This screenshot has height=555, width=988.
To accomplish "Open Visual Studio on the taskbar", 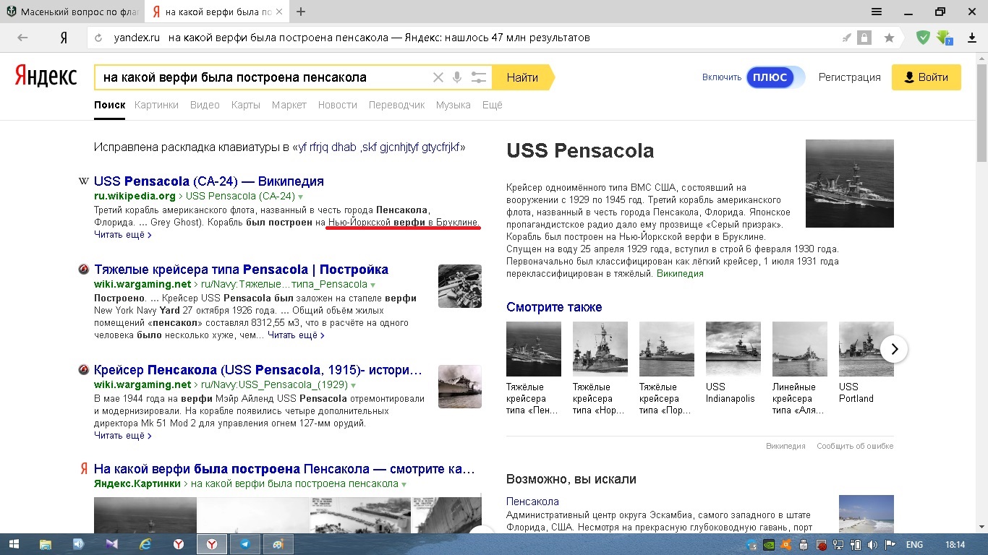I will click(x=112, y=543).
